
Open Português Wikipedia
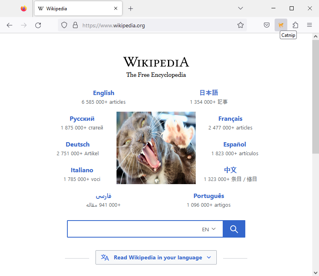pos(209,196)
